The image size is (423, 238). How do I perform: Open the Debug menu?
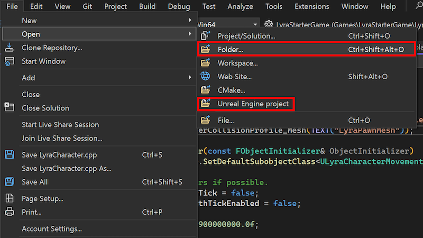click(x=179, y=6)
